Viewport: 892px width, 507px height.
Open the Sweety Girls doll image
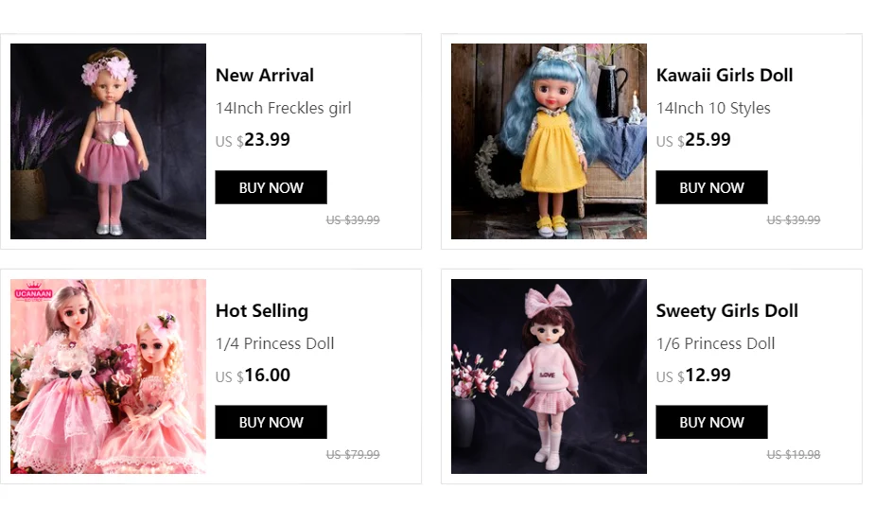(549, 376)
